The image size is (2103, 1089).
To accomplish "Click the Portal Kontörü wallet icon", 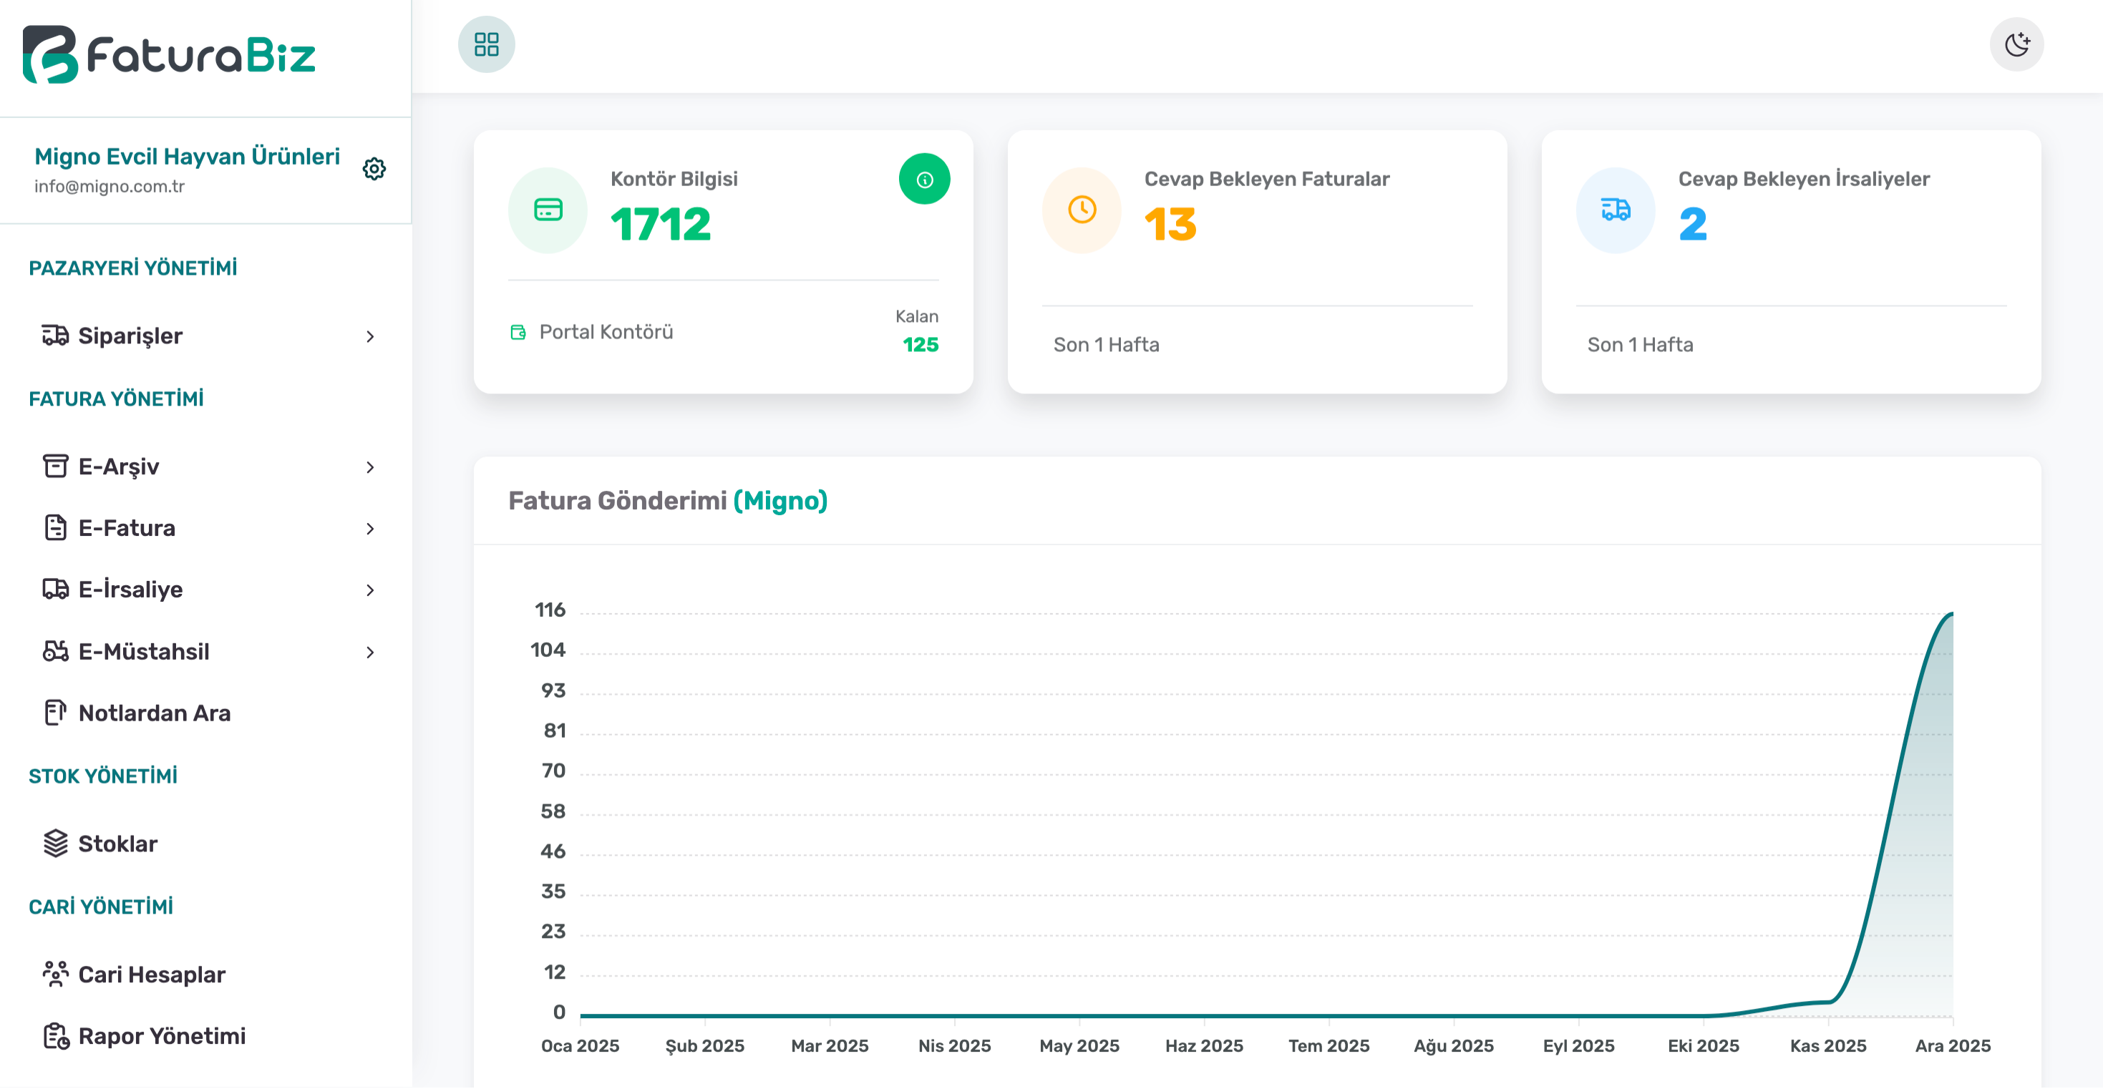I will pyautogui.click(x=518, y=332).
